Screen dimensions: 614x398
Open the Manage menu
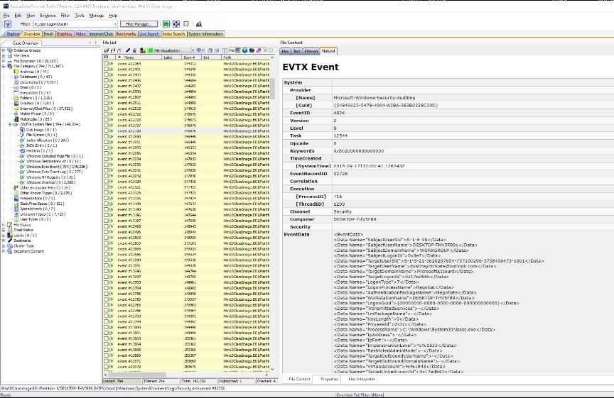97,16
